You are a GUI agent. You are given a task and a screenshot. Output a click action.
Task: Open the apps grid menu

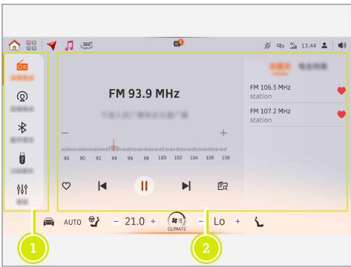pyautogui.click(x=31, y=45)
